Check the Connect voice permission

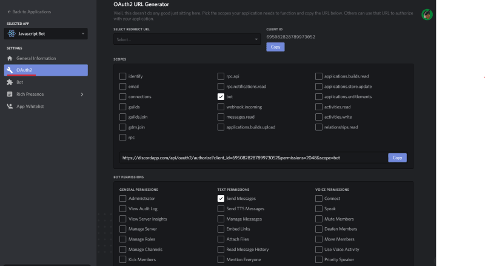(319, 198)
